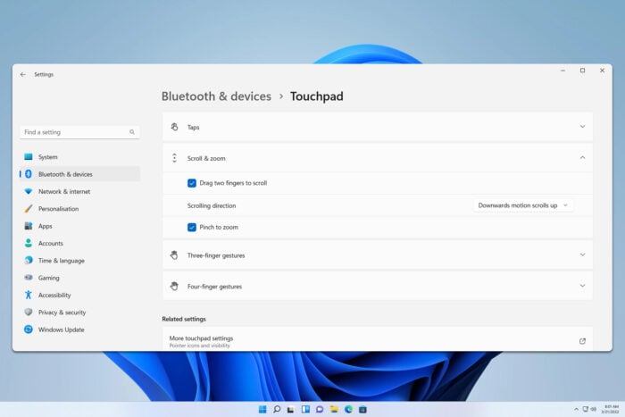625x417 pixels.
Task: Open Gaming settings icon
Action: point(29,278)
